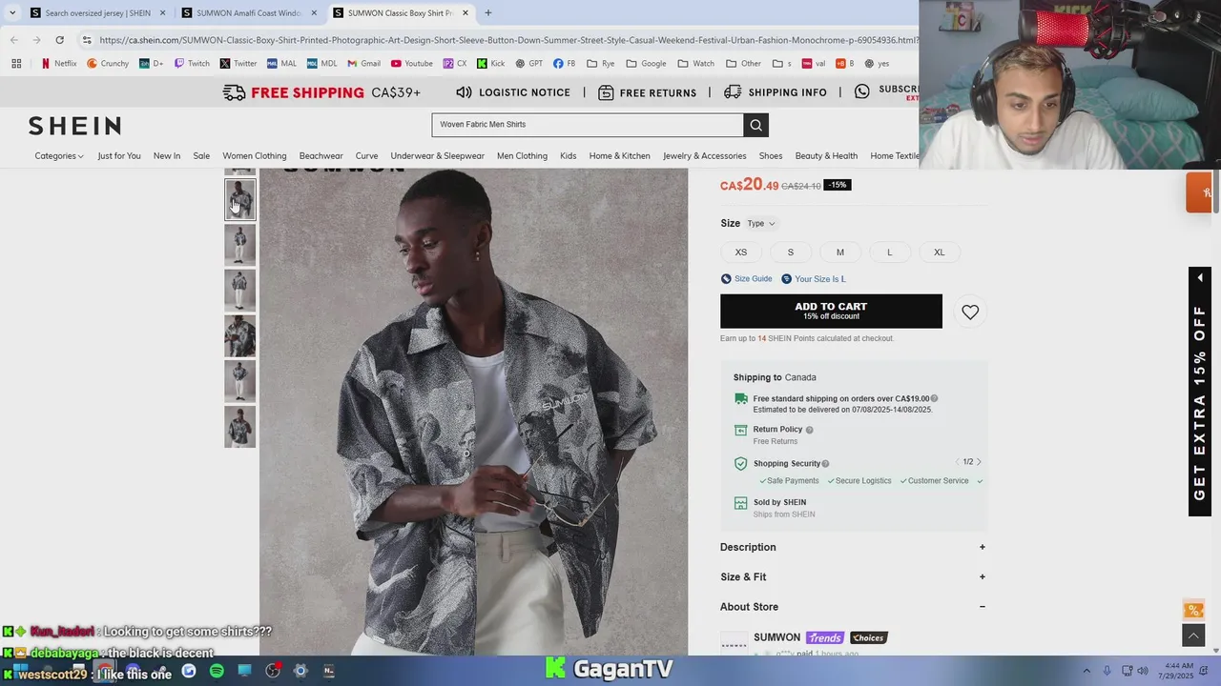This screenshot has width=1221, height=686.
Task: Open the D+ bookmark
Action: (152, 64)
